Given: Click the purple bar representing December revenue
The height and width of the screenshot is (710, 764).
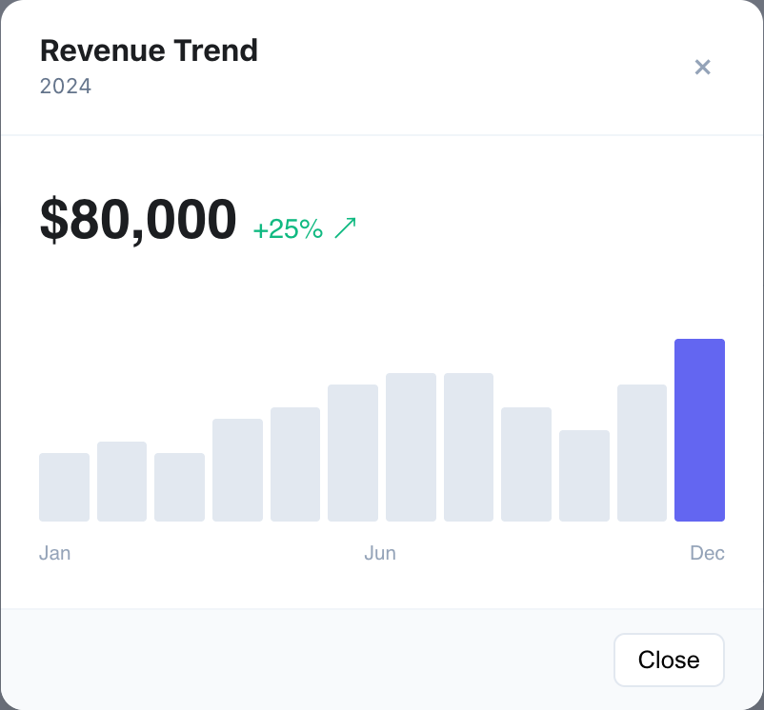Looking at the screenshot, I should [x=699, y=428].
